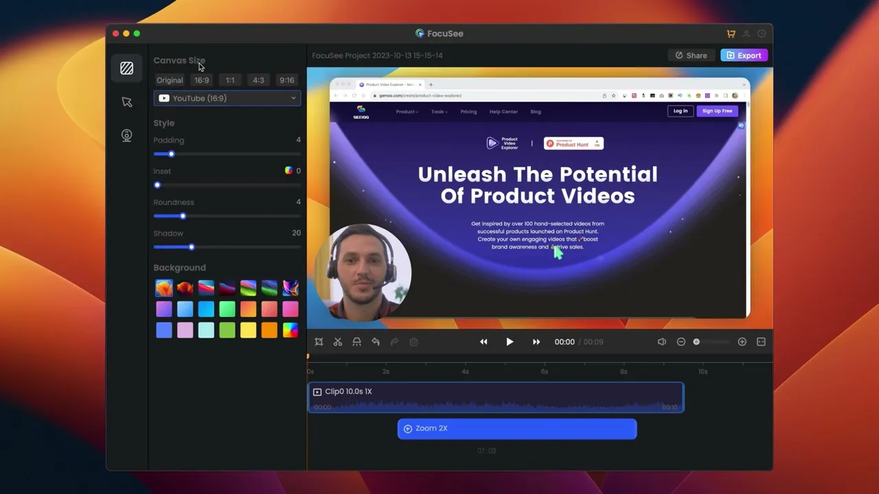The width and height of the screenshot is (879, 494).
Task: Choose the green gradient background swatch
Action: click(227, 309)
